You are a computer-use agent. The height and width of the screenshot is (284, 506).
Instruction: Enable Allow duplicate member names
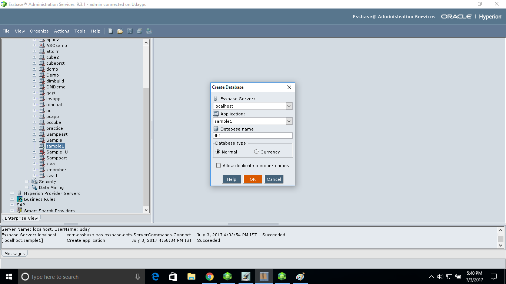(x=219, y=165)
